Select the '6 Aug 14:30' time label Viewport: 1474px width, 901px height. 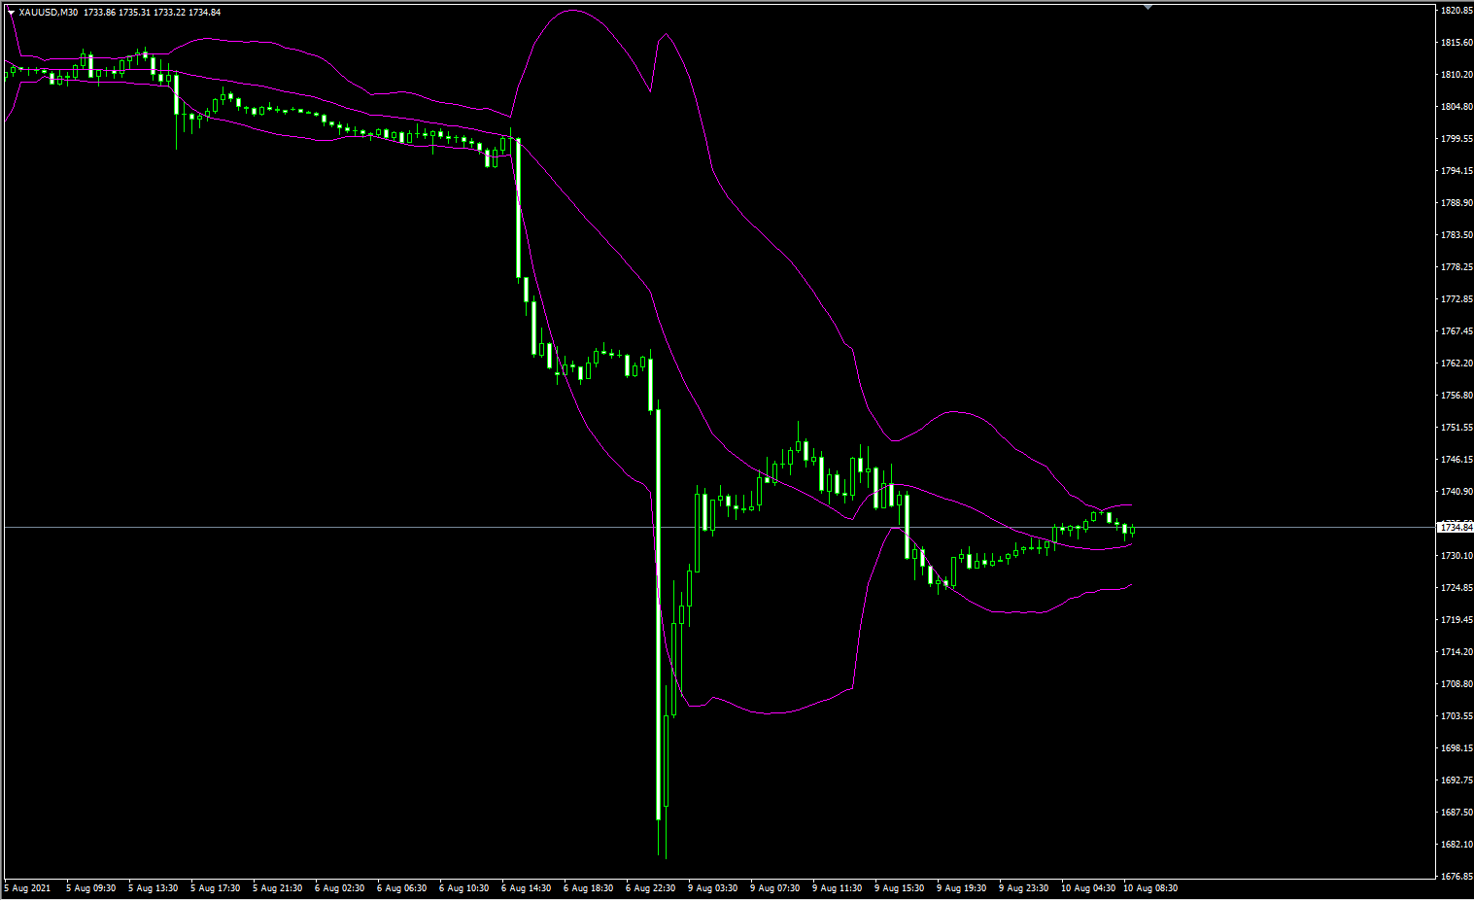coord(526,888)
